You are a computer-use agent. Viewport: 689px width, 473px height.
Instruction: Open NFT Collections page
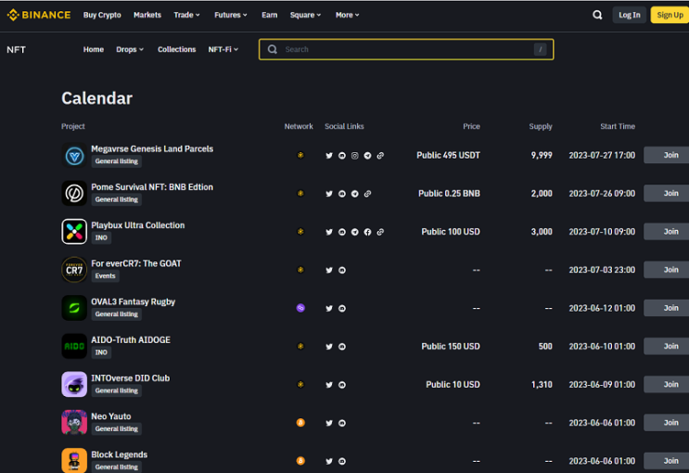[176, 50]
